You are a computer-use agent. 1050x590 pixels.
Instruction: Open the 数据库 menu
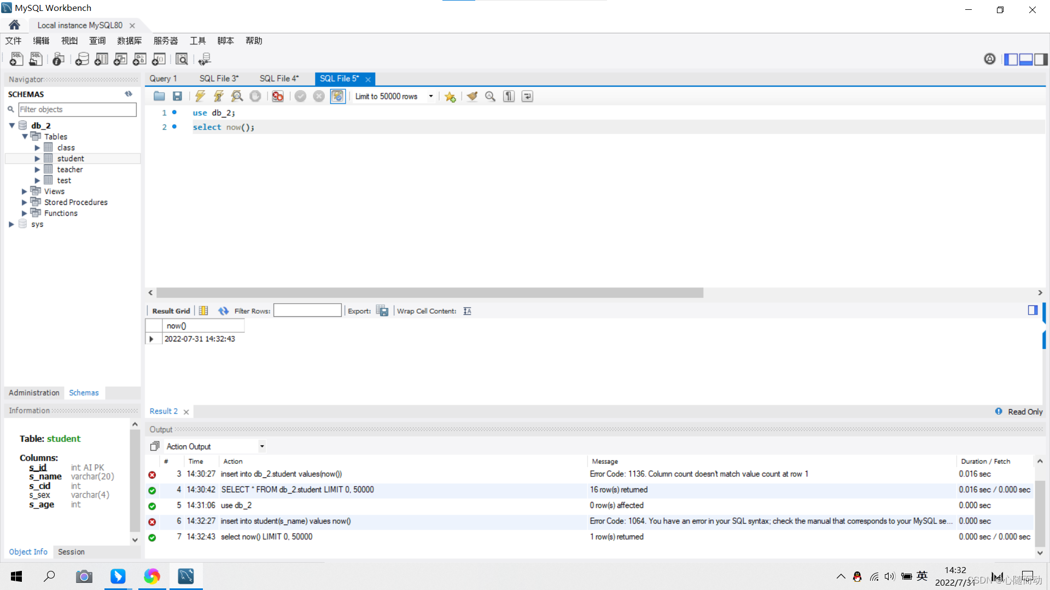130,41
